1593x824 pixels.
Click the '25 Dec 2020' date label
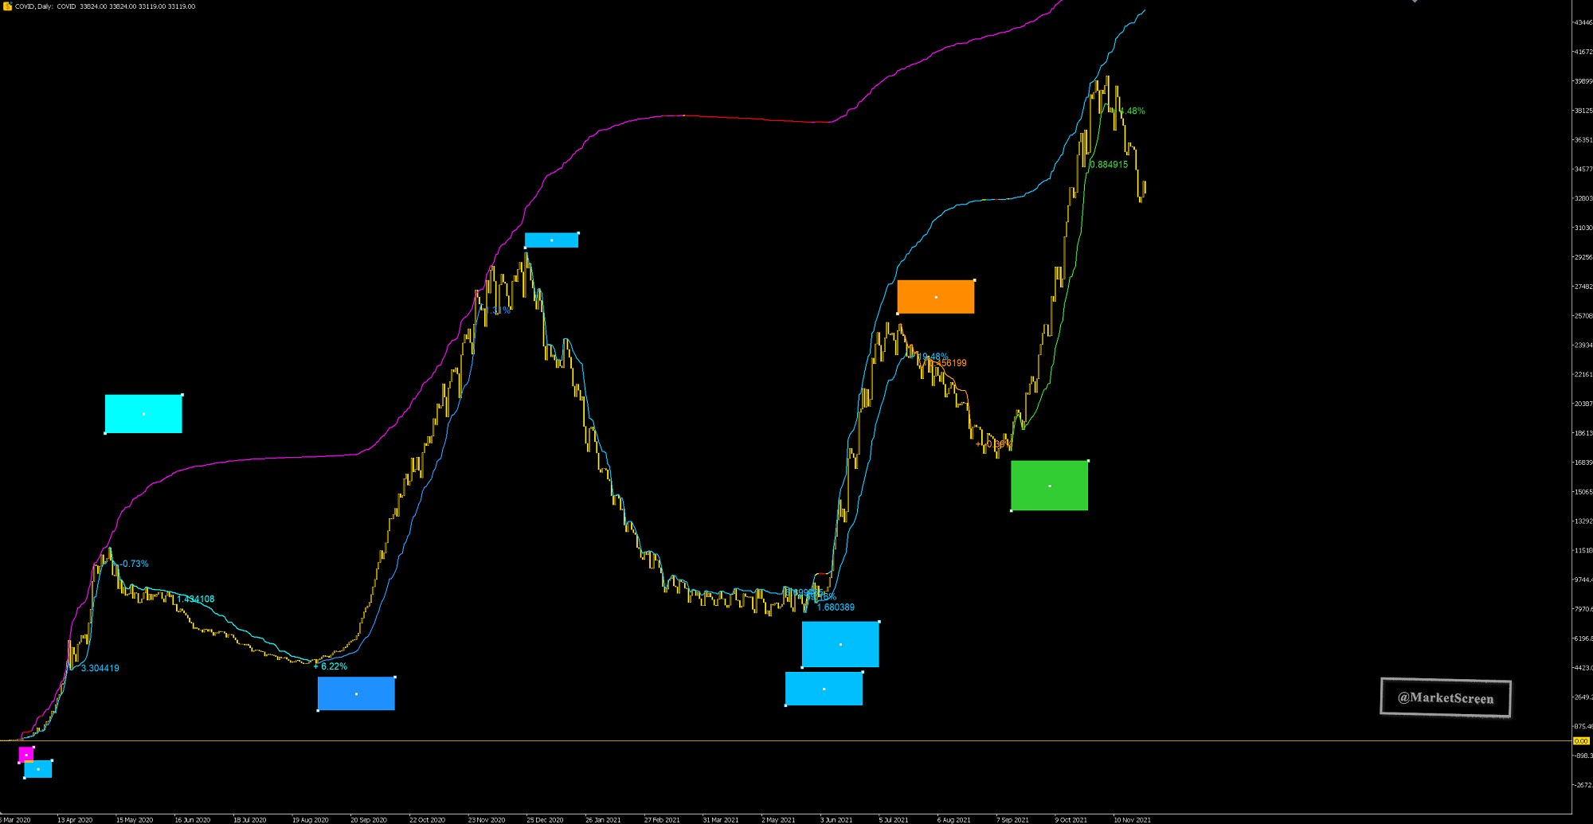point(545,820)
